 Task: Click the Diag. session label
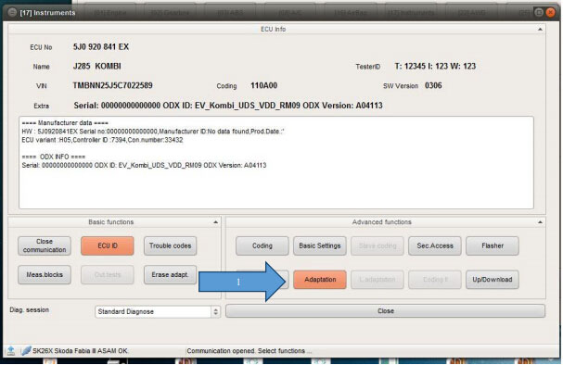coord(30,310)
